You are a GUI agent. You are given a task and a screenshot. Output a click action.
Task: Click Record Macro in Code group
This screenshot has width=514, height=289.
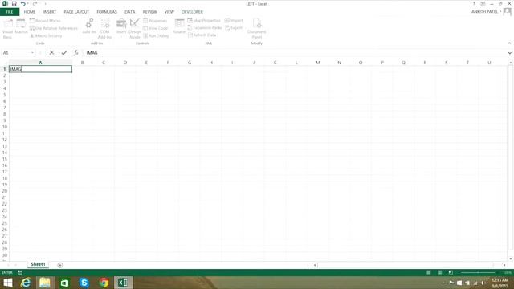pos(45,21)
